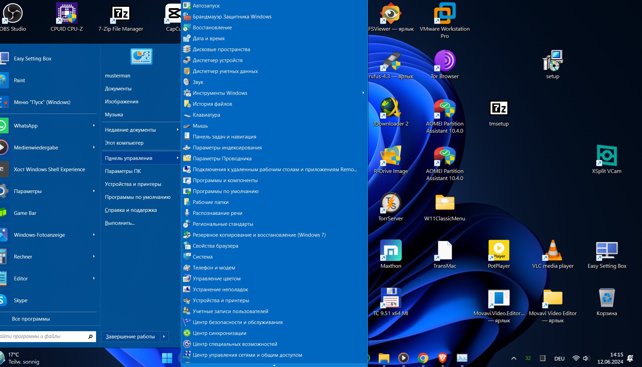Open Все программы list
Screen dimensions: 642x367
tap(31, 319)
